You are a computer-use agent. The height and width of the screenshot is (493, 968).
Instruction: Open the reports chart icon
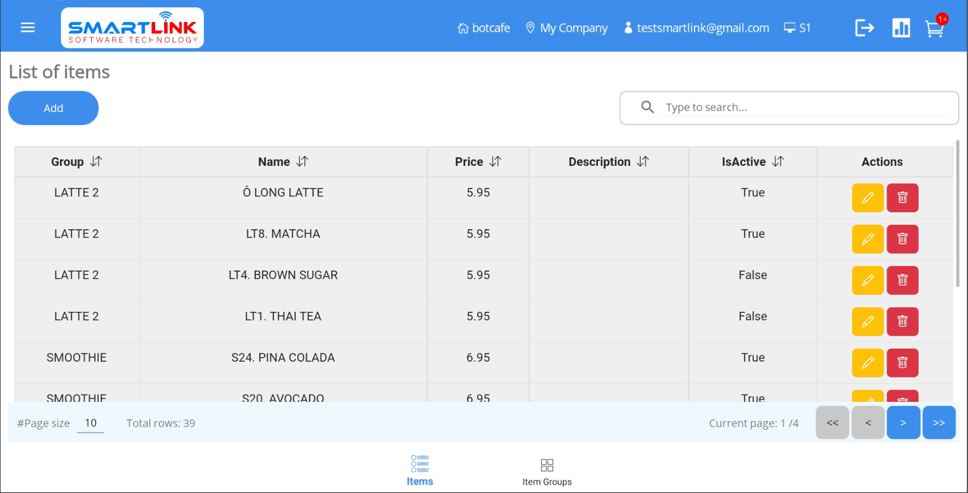[x=901, y=28]
